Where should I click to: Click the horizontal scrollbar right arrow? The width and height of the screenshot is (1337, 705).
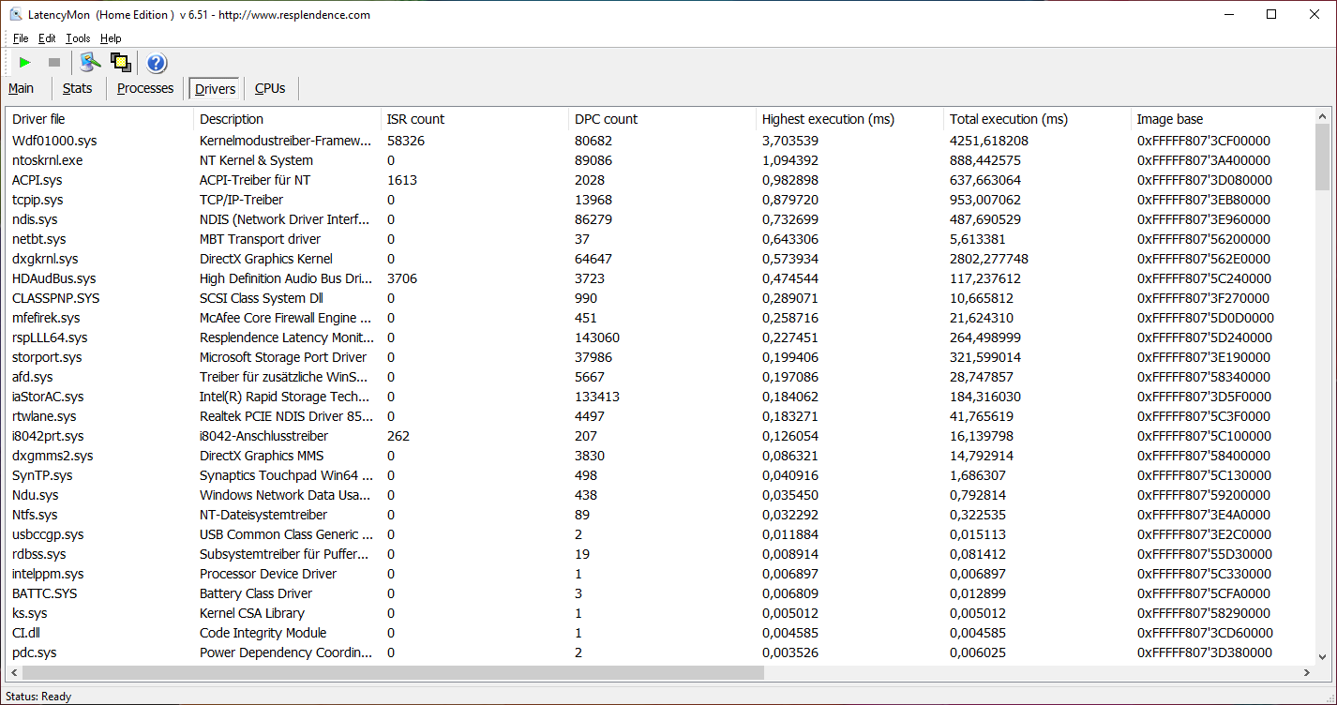[x=1306, y=673]
